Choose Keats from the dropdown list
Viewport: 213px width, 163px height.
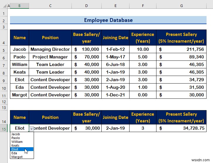pos(22,145)
